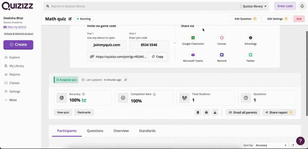The height and width of the screenshot is (149, 308).
Task: Switch to the Overview tab
Action: 121,131
